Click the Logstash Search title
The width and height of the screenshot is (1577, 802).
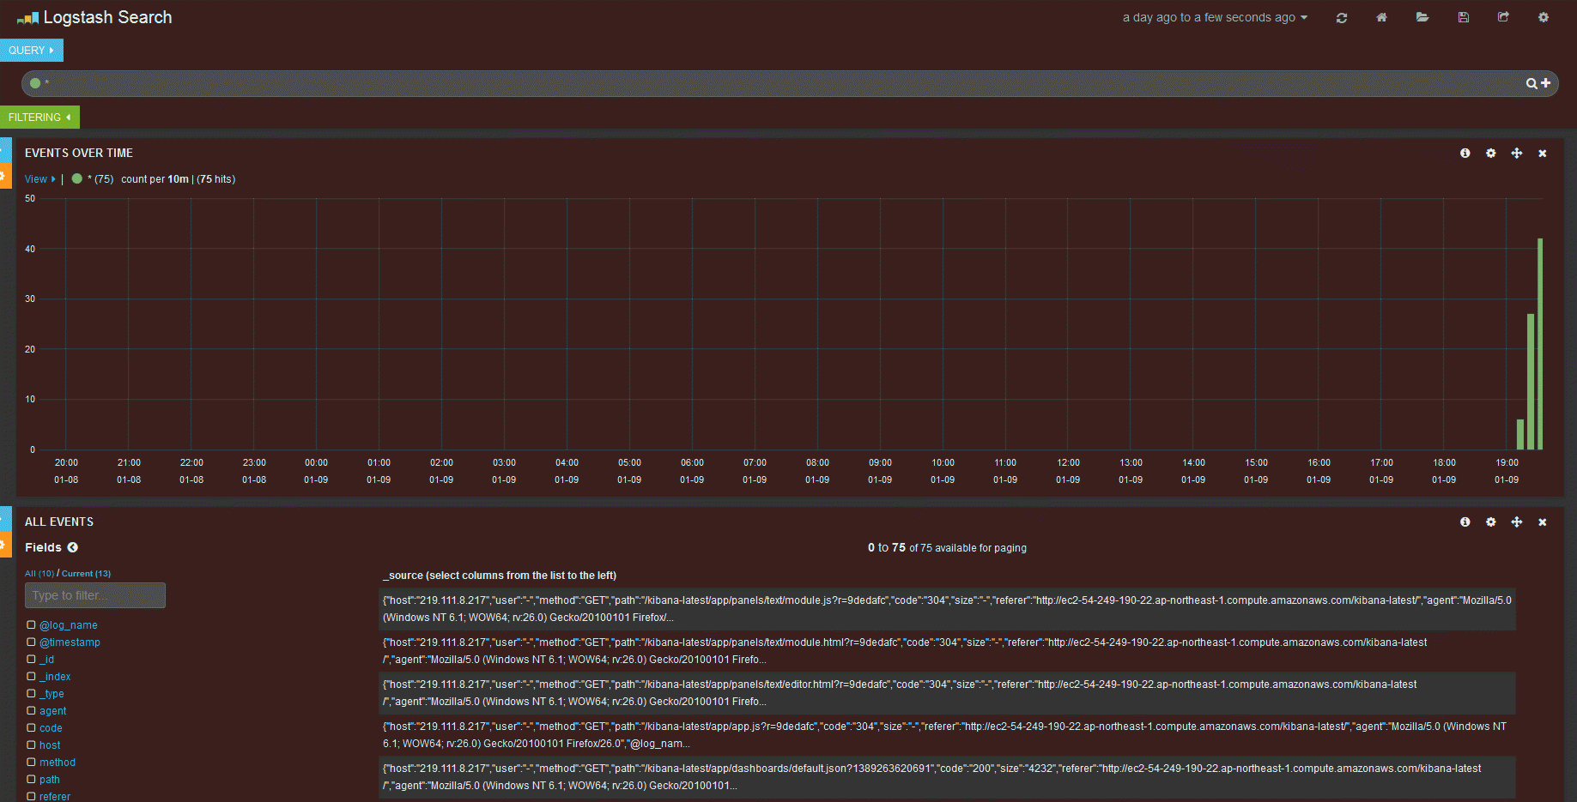click(107, 17)
